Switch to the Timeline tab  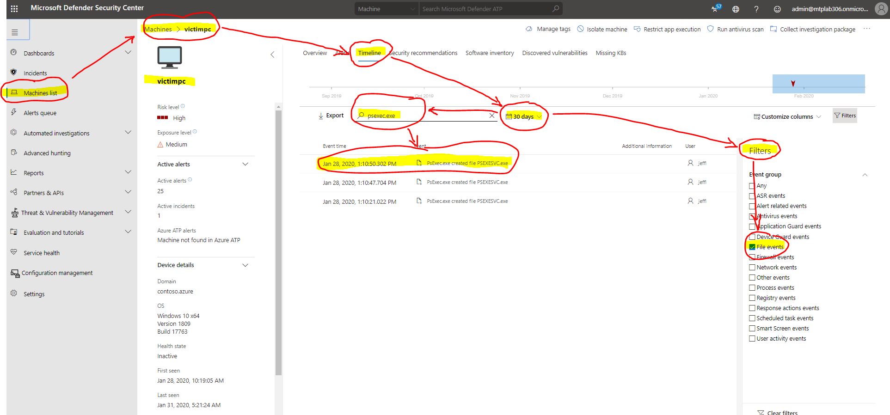pos(369,53)
